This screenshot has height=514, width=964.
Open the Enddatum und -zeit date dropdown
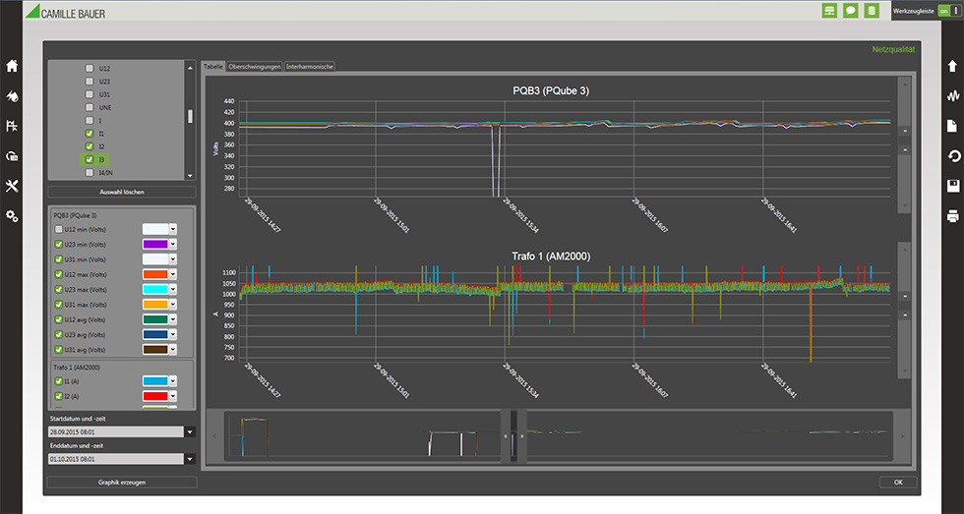[190, 459]
